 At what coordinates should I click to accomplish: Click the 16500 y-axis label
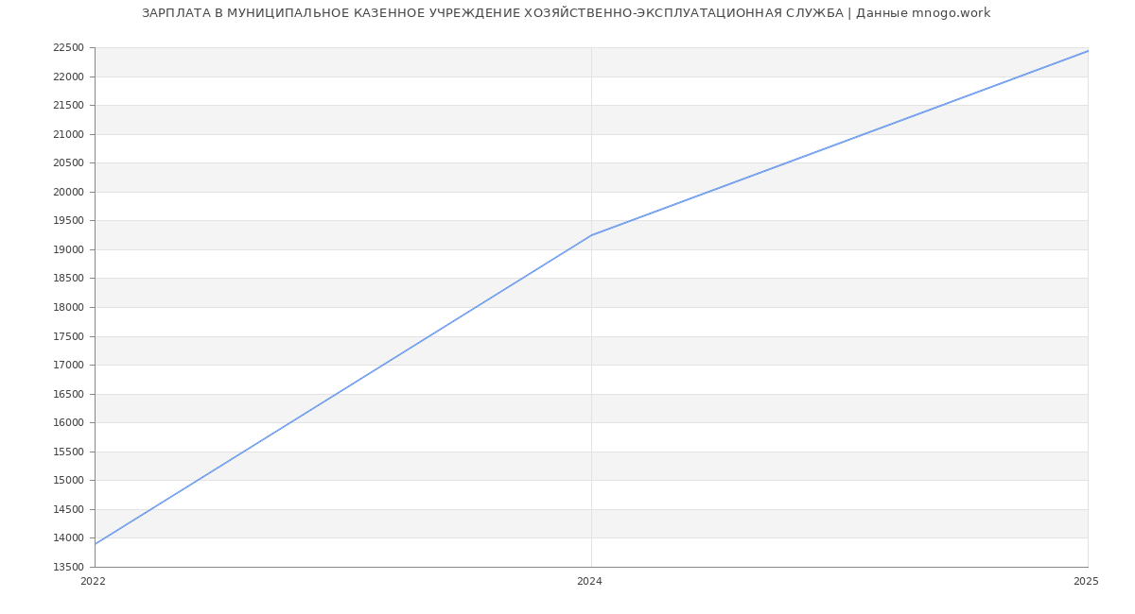(x=68, y=395)
